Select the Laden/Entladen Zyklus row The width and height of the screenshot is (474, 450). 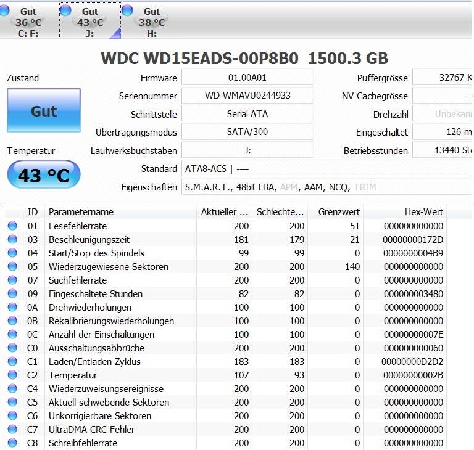tap(226, 361)
